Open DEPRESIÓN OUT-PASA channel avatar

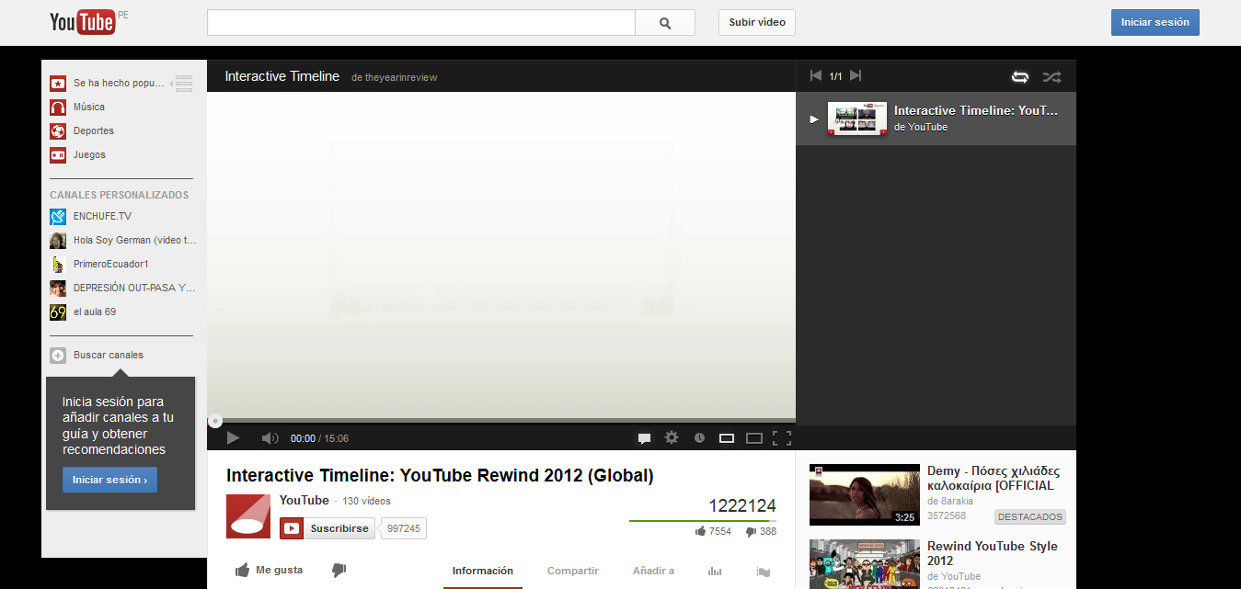point(58,289)
